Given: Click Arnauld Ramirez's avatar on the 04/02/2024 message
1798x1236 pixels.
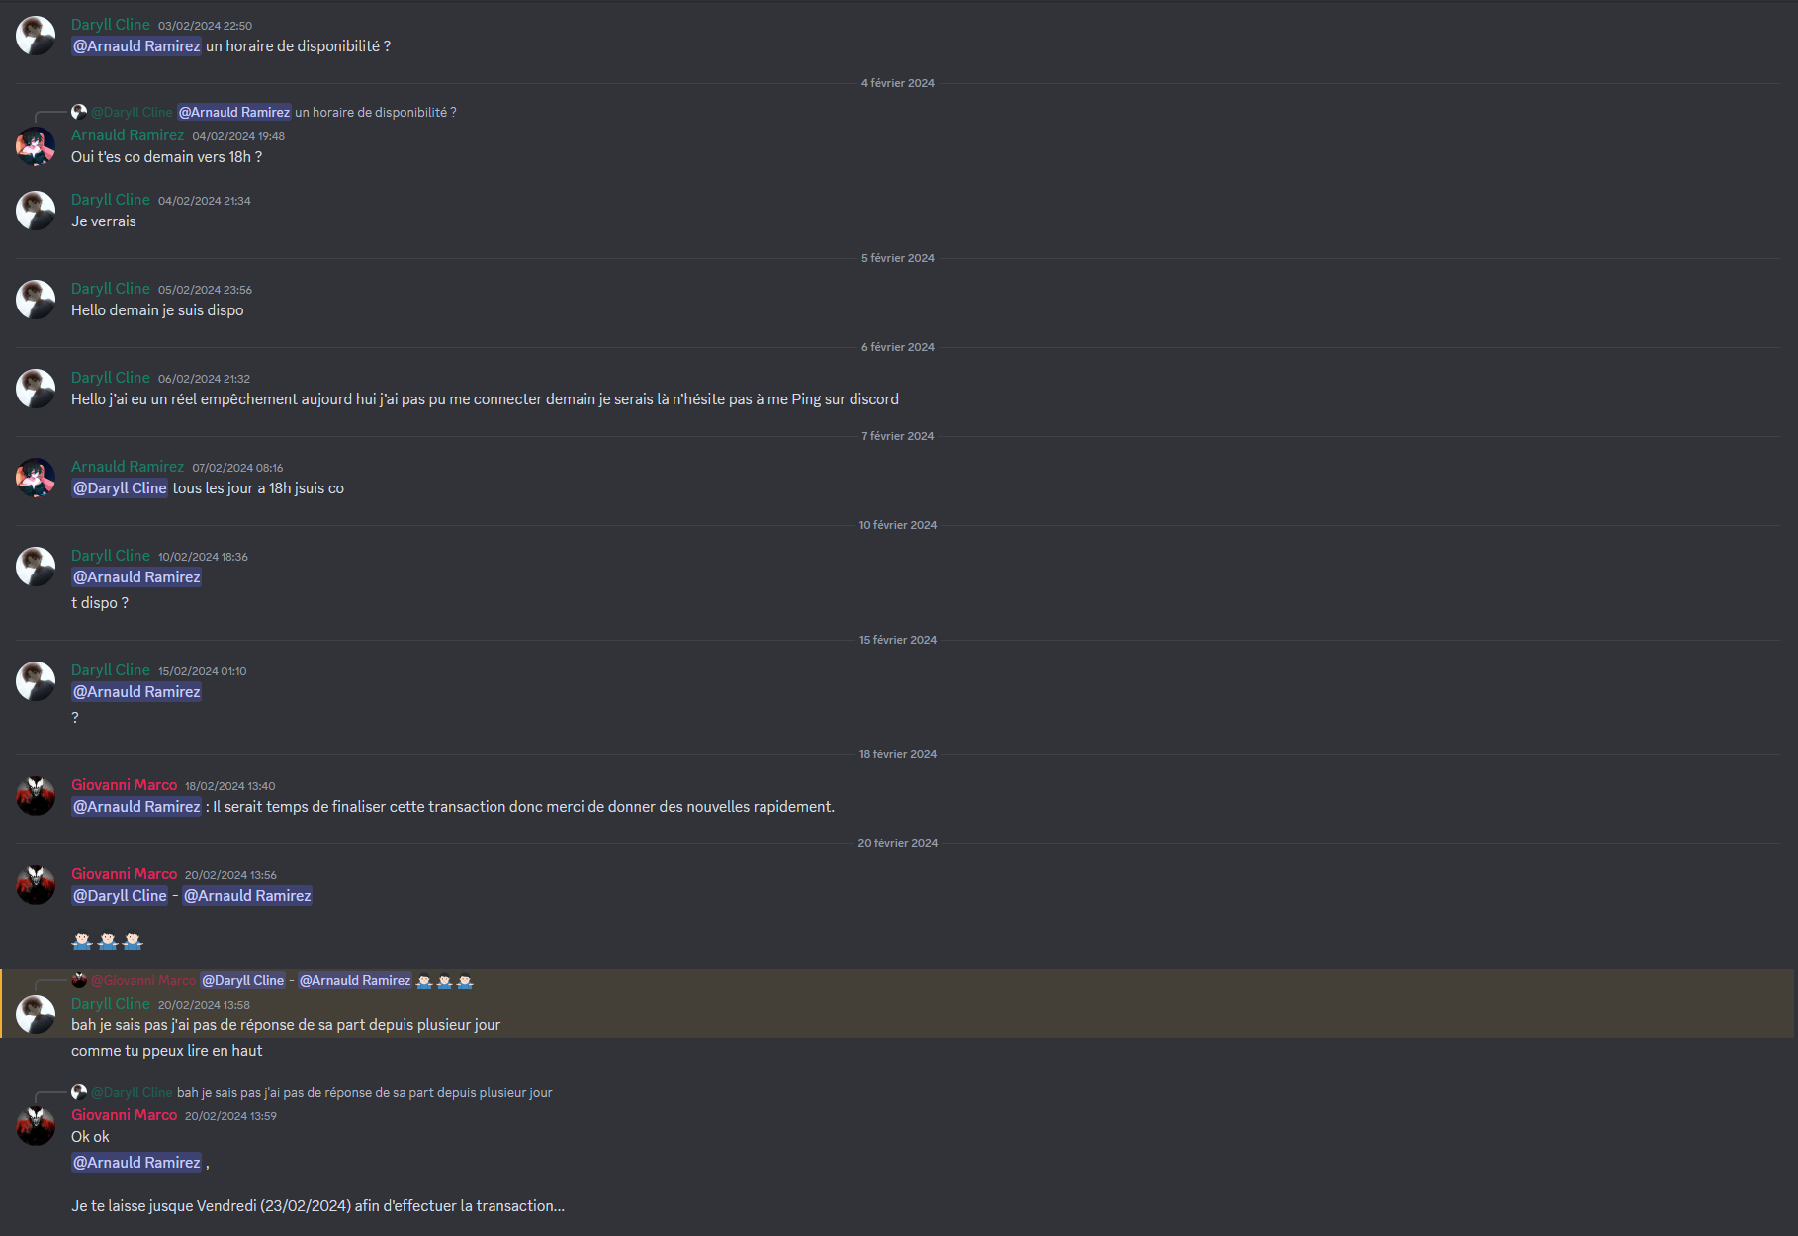Looking at the screenshot, I should [x=36, y=146].
